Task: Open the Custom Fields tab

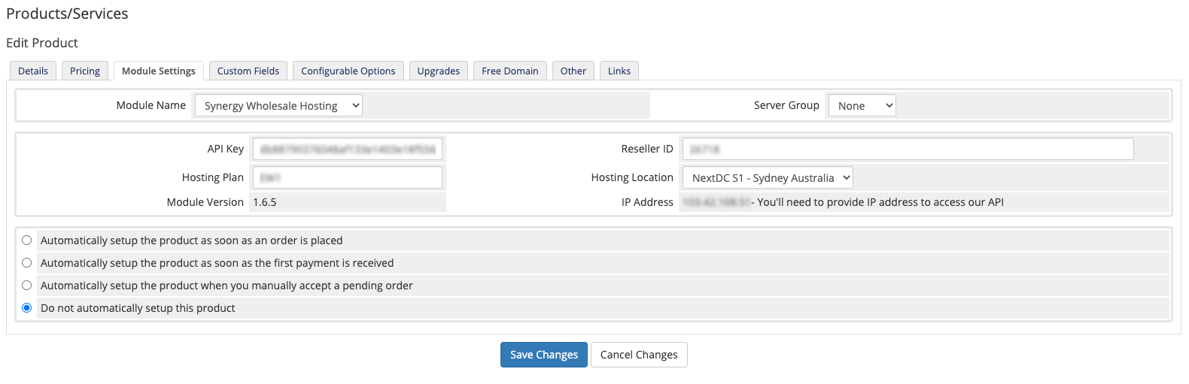Action: pos(248,71)
